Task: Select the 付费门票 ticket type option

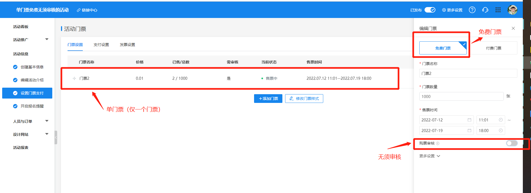Action: tap(493, 48)
